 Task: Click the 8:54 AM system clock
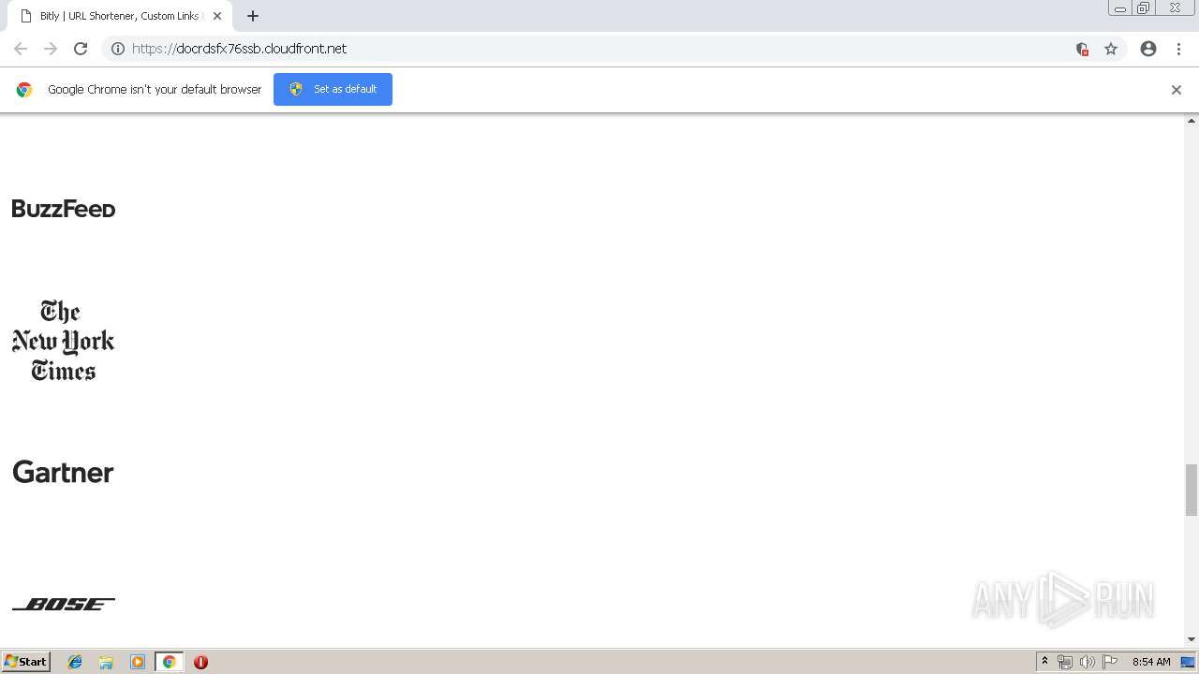coord(1151,662)
